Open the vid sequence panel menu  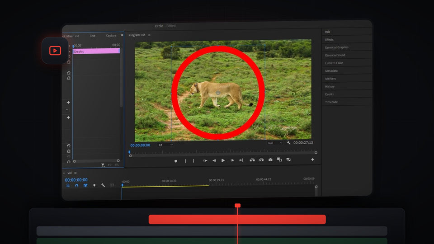[75, 173]
